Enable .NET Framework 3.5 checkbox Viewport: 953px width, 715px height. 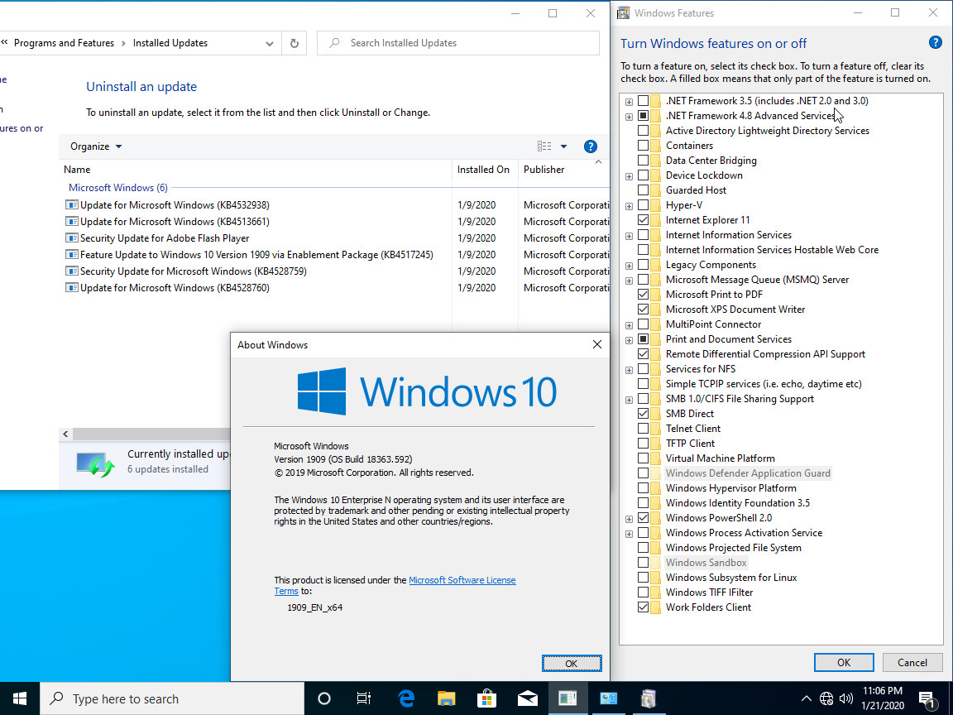tap(643, 101)
